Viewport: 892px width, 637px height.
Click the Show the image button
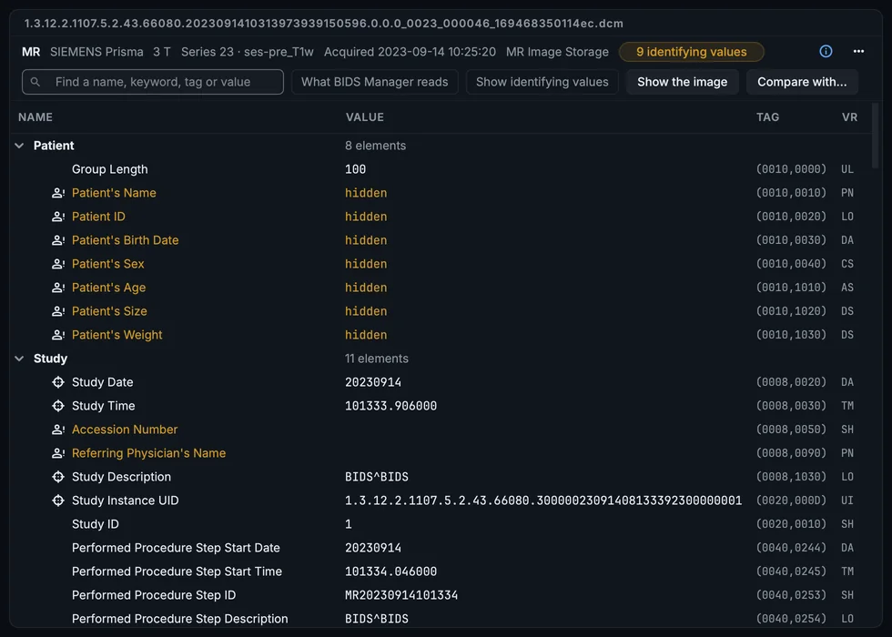(x=682, y=82)
